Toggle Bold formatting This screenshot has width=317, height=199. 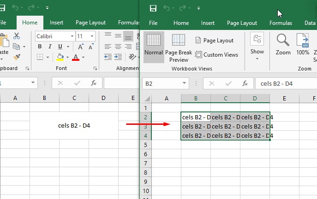pyautogui.click(x=40, y=47)
